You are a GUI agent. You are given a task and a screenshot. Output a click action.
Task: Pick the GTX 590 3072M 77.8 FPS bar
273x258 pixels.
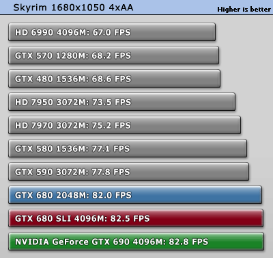point(129,172)
